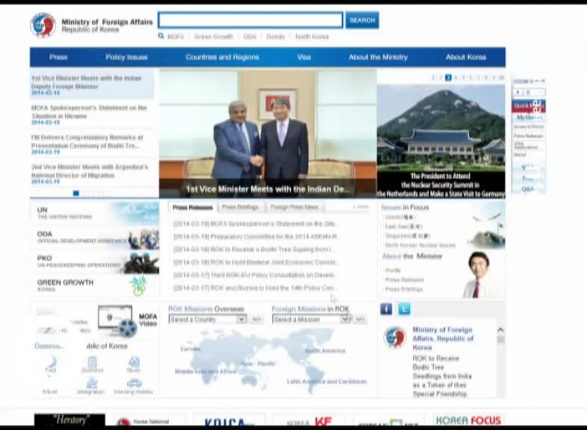Click the Ministry of Foreign Affairs logo
The image size is (587, 430).
(x=43, y=25)
